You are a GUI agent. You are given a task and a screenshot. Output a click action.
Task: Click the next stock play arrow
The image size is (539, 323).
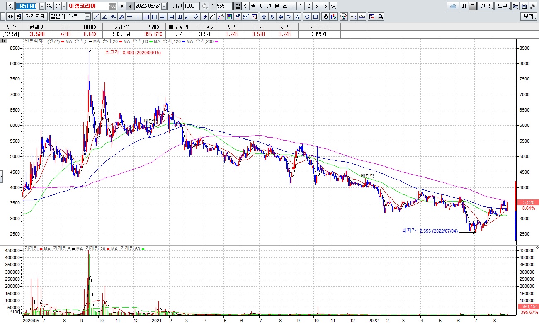click(122, 6)
